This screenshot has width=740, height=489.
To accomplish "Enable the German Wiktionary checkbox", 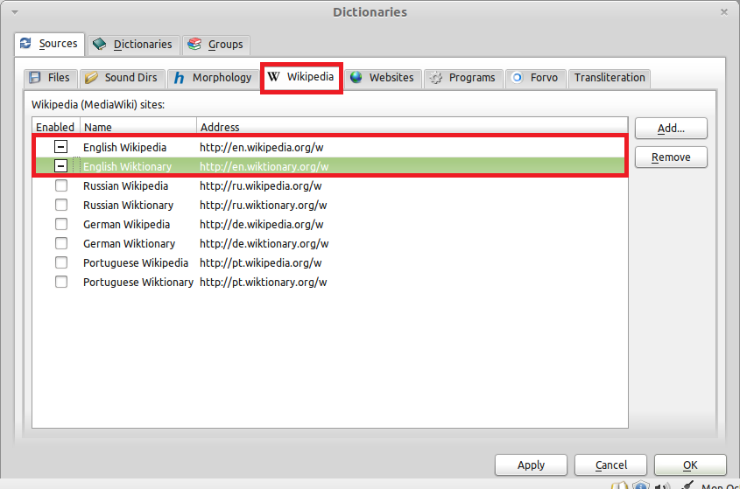I will [x=61, y=243].
